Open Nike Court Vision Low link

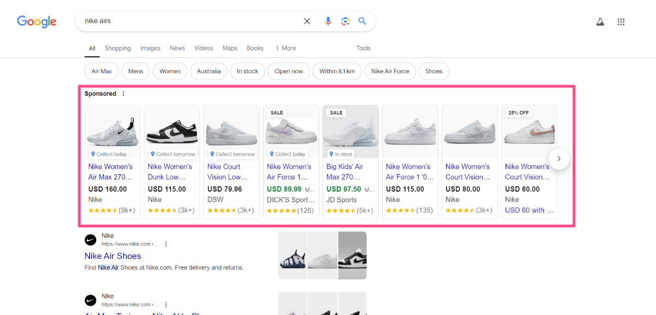tap(227, 172)
